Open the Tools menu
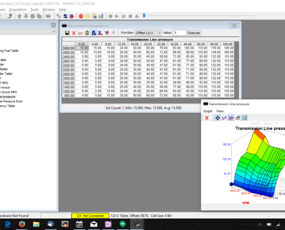 [x=35, y=10]
